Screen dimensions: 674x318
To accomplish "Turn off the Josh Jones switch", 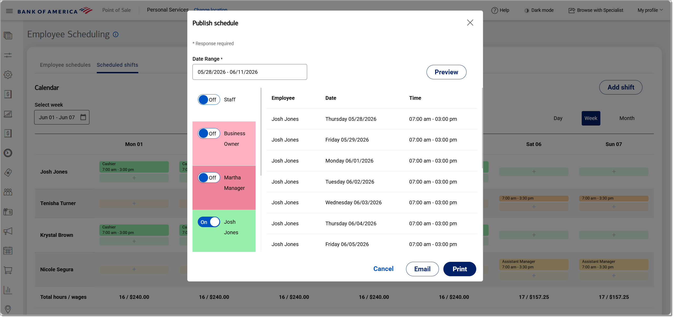I will coord(209,222).
